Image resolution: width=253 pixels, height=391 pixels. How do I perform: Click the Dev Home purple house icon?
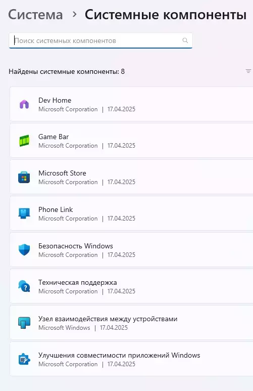24,104
